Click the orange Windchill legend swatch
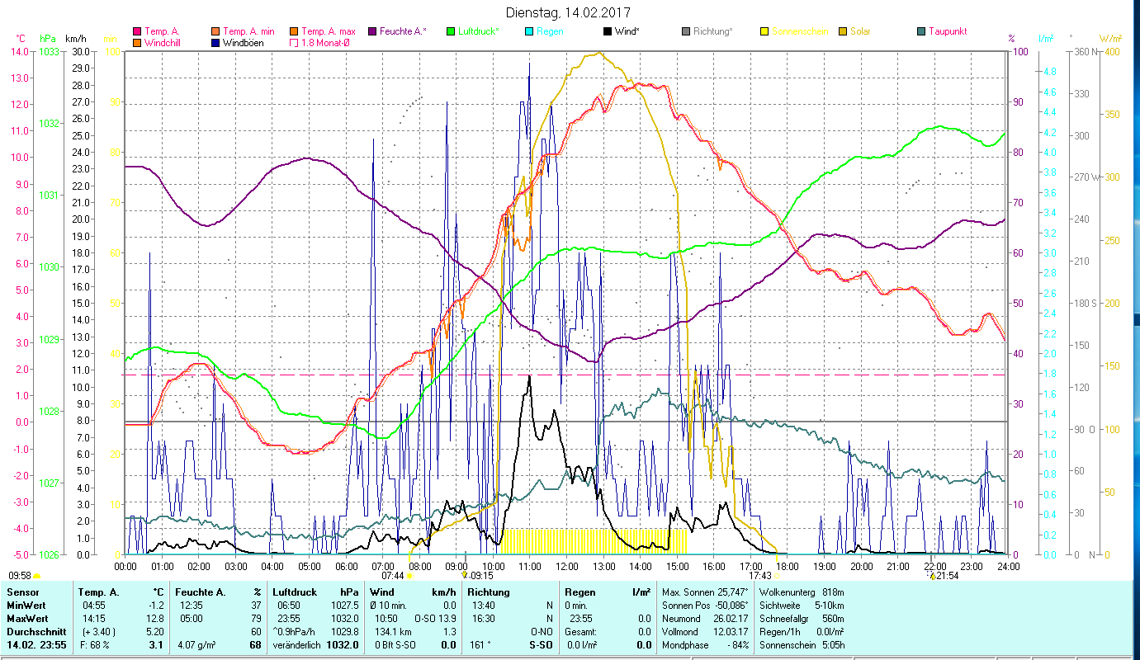This screenshot has height=660, width=1140. click(x=136, y=42)
